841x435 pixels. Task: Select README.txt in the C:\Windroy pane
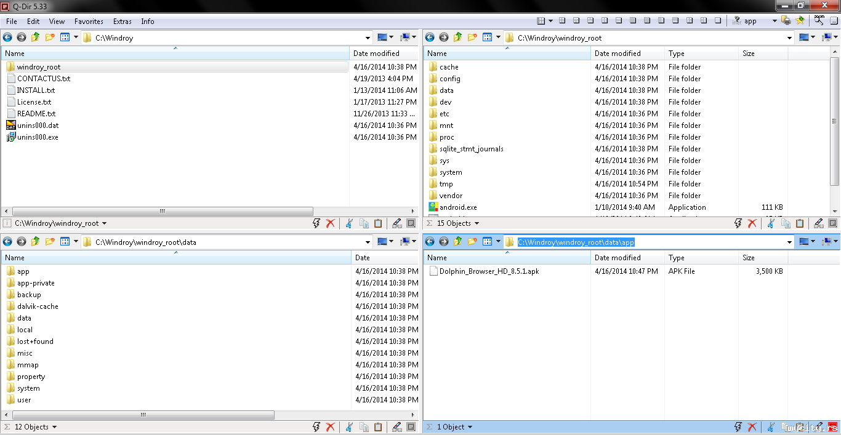coord(36,114)
